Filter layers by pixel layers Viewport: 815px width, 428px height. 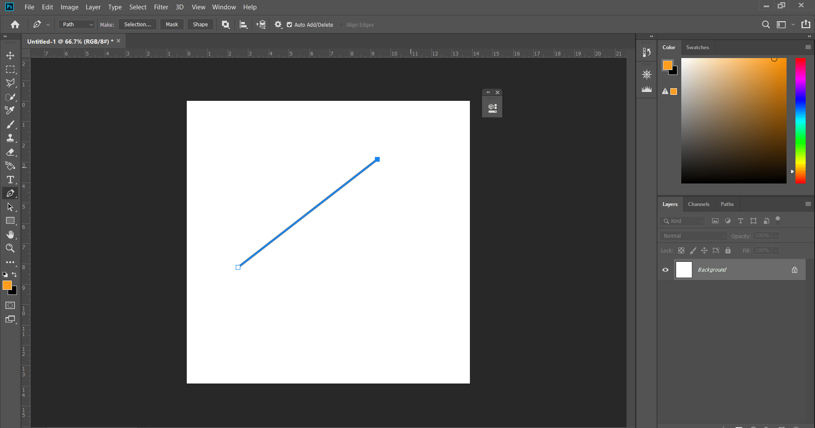click(x=715, y=221)
